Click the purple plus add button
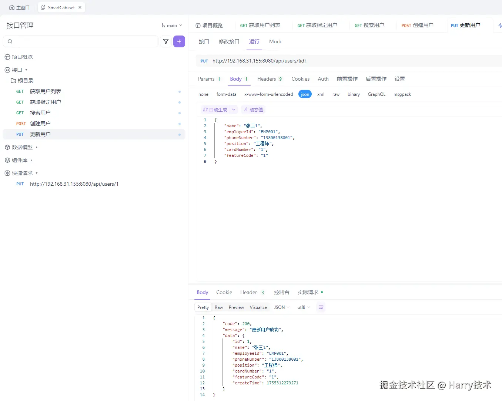 pos(179,41)
